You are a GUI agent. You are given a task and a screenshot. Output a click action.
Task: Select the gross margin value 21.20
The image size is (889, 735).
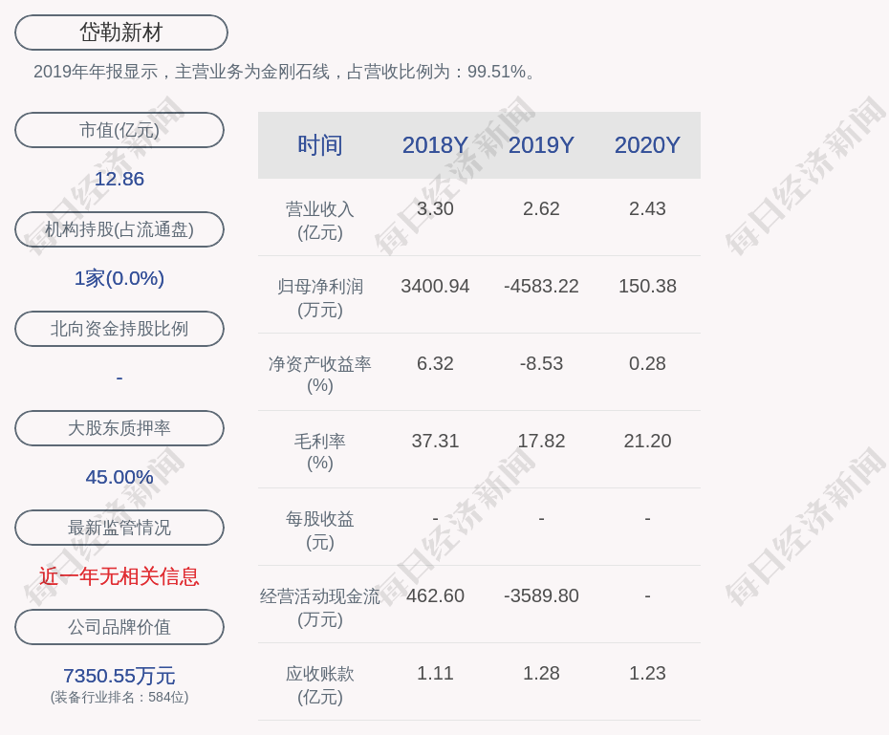pos(647,441)
